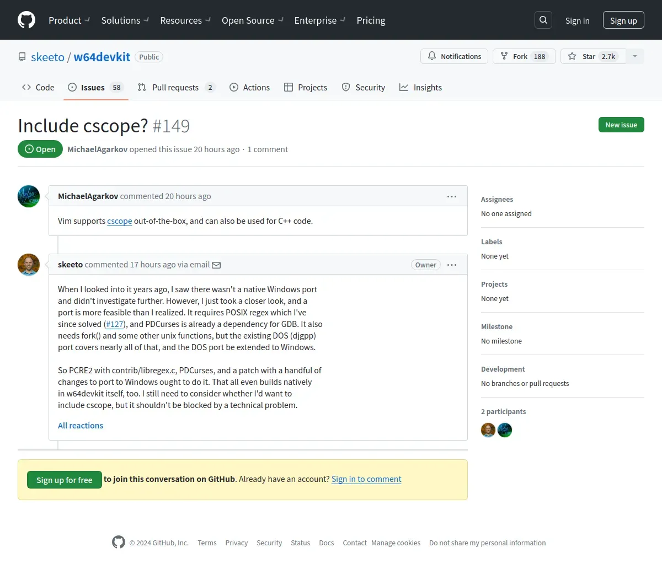Switch to the Security tab

click(364, 87)
